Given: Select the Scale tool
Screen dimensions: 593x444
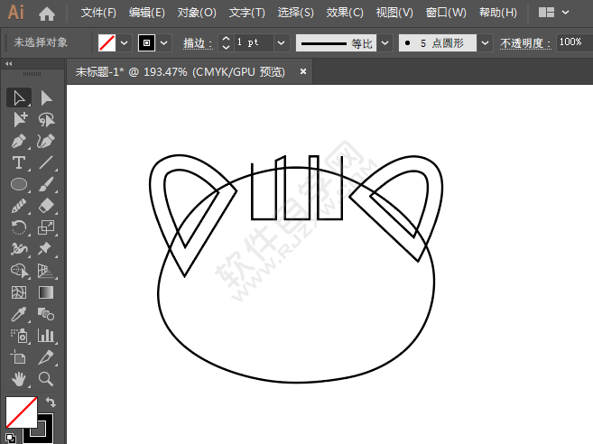Looking at the screenshot, I should (46, 227).
